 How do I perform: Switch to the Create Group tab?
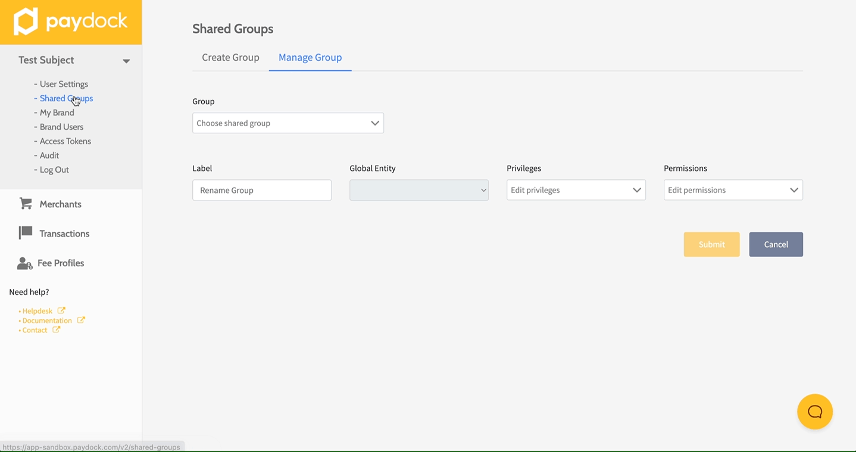coord(230,58)
